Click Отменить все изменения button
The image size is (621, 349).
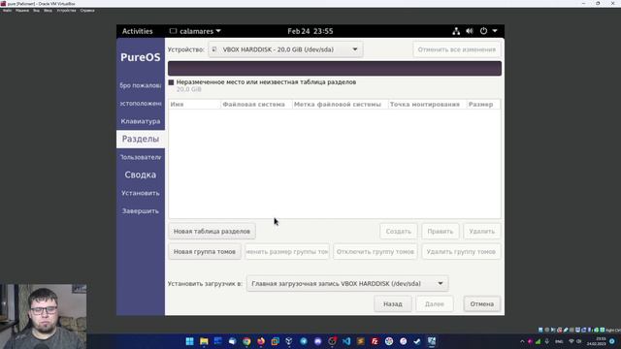[x=457, y=49]
